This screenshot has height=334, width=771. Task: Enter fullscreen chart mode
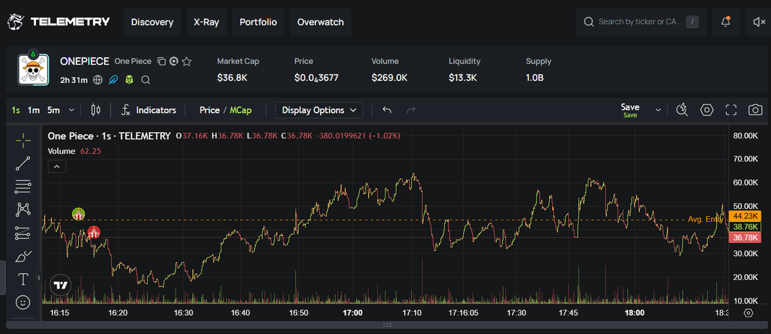(731, 110)
